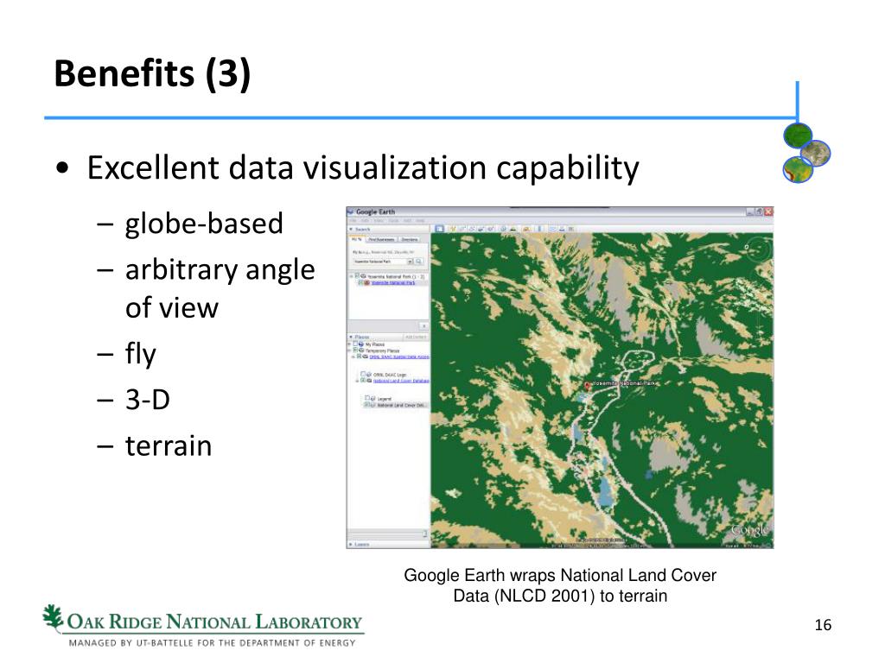Click the Oak Ridge National Laboratory text
Image resolution: width=885 pixels, height=663 pixels.
click(x=214, y=622)
